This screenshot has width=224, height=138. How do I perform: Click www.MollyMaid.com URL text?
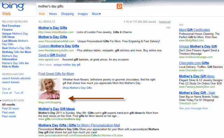point(191,41)
